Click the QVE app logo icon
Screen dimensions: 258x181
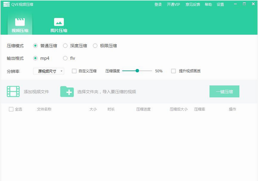(6, 4)
